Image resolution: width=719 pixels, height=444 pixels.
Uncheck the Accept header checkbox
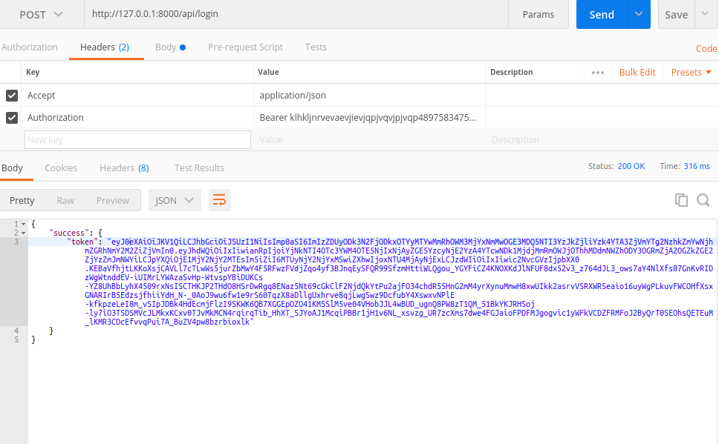click(12, 96)
